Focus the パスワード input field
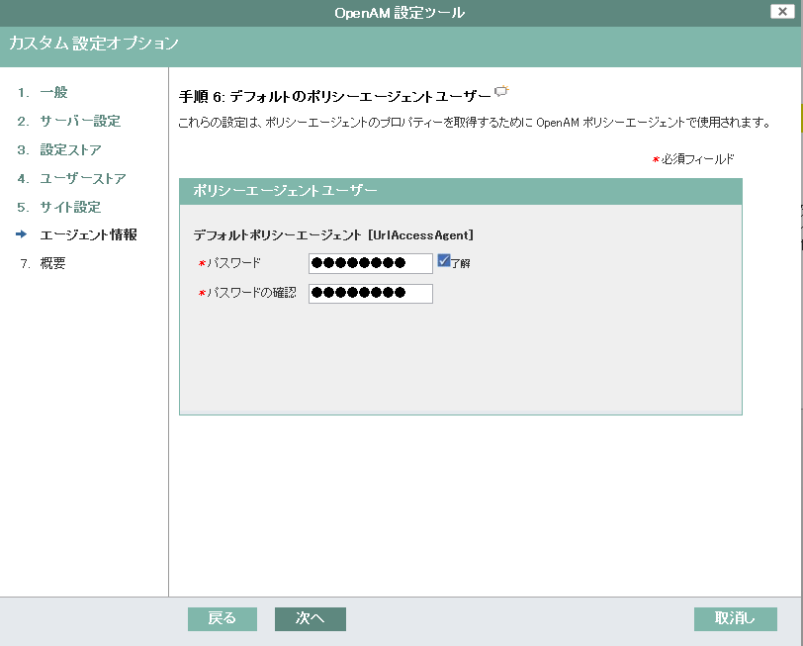 coord(370,263)
